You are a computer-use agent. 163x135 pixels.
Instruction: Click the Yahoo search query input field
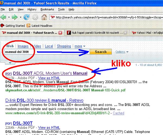[47, 52]
